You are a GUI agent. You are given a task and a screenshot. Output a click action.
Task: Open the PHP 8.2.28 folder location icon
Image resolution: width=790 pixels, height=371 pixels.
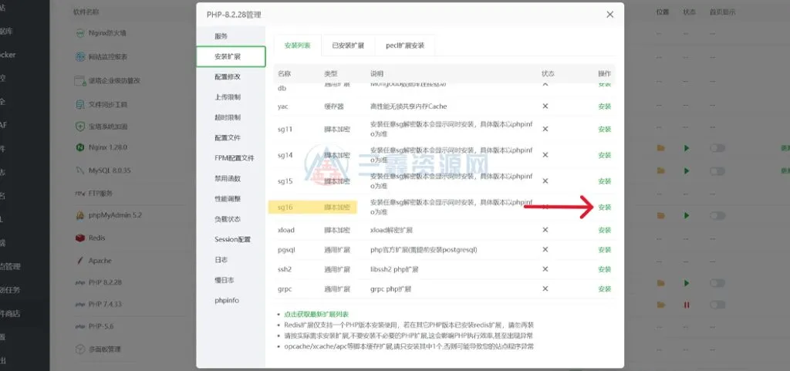tap(660, 283)
